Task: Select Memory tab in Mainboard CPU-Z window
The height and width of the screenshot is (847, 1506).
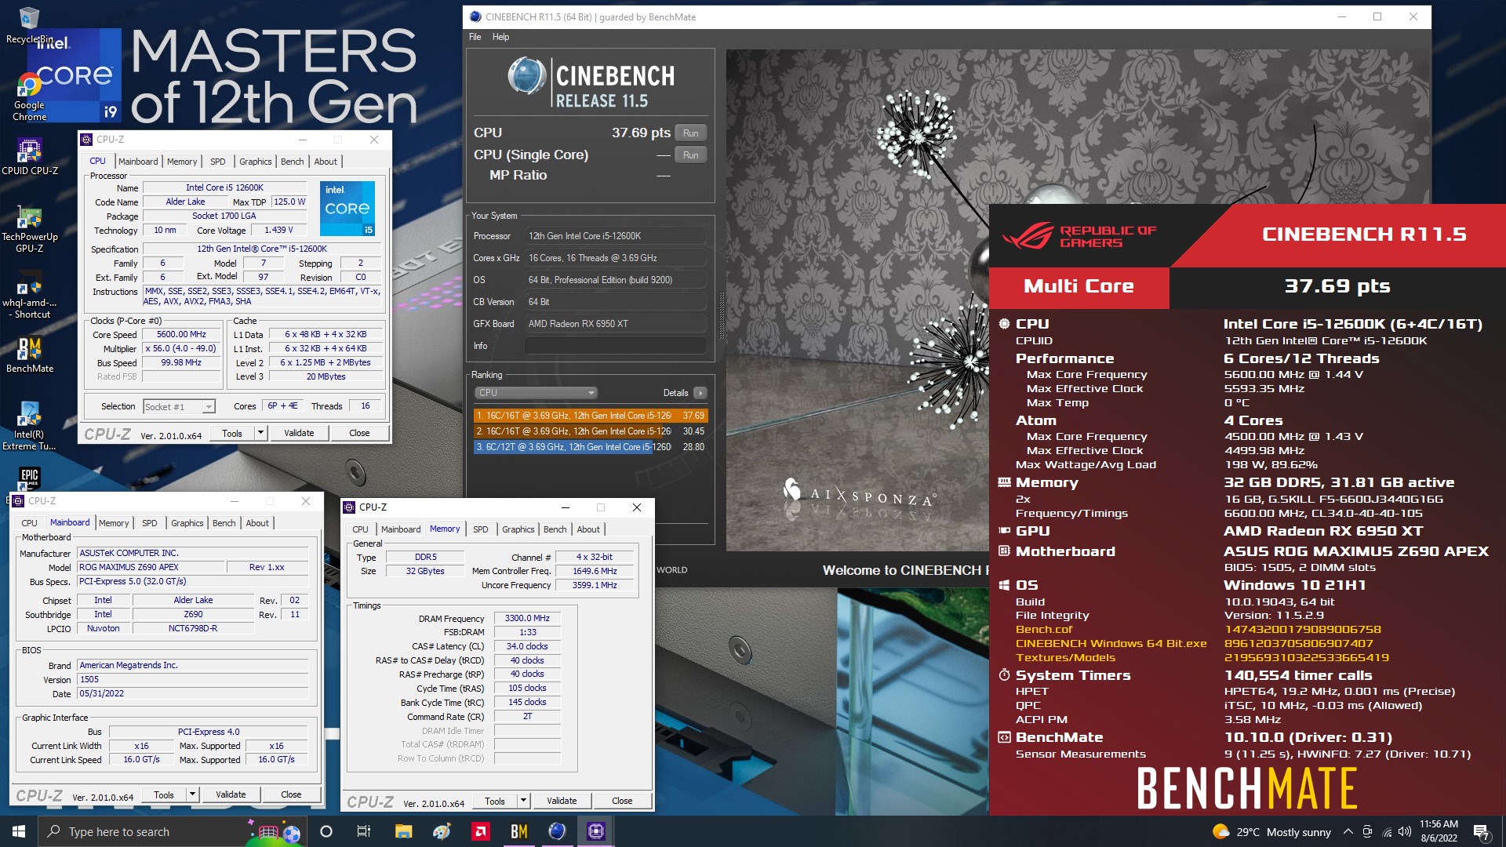Action: coord(114,523)
